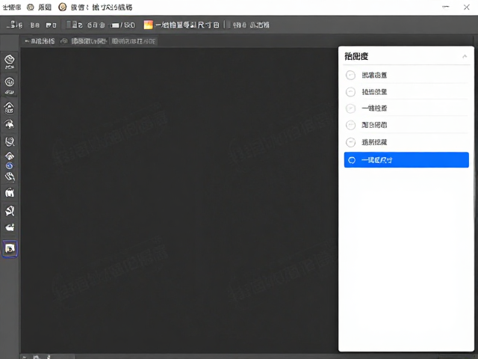Click the long text label beside orange icon
Viewport: 478px width, 359px height.
coord(187,25)
